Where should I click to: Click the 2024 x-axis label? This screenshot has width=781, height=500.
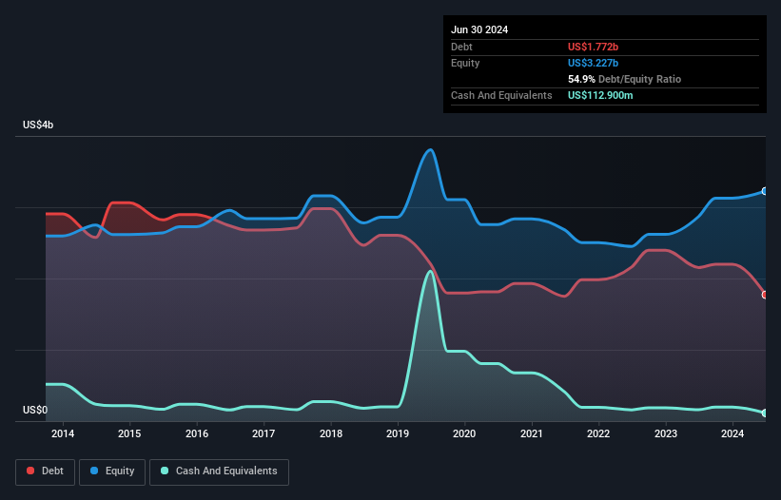[732, 433]
